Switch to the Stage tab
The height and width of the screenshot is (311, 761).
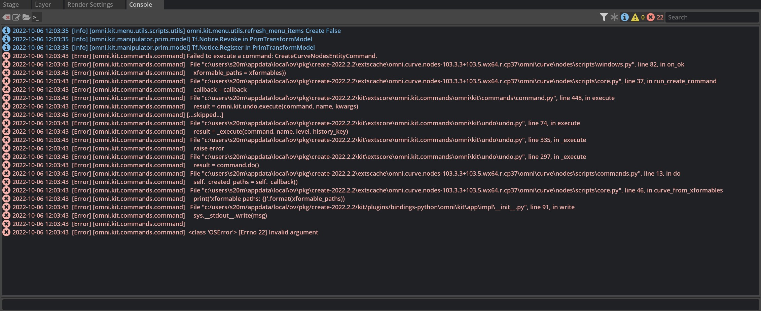pos(11,5)
